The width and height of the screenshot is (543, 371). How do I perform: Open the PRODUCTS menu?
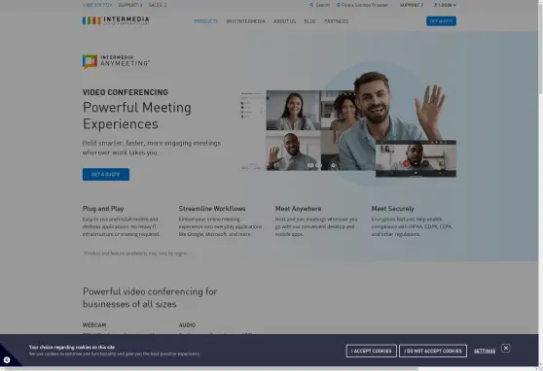[206, 21]
